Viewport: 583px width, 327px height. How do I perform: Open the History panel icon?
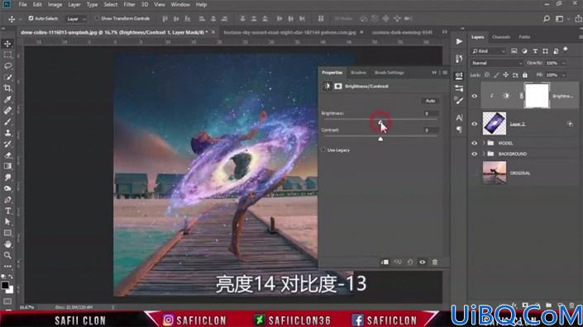[459, 59]
